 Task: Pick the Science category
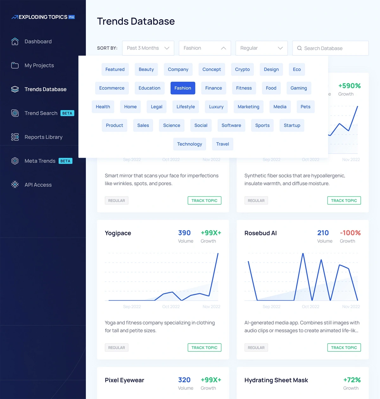[172, 125]
